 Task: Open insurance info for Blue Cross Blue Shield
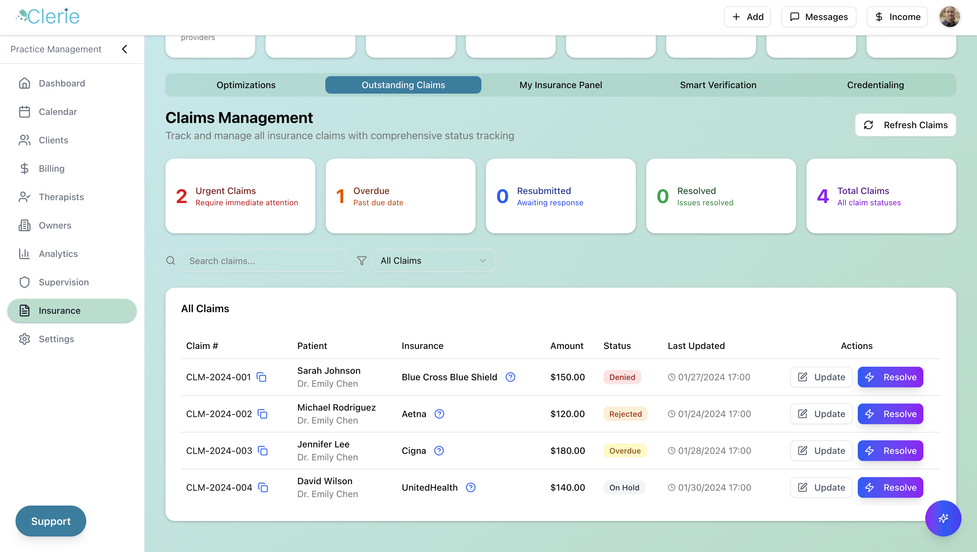510,377
